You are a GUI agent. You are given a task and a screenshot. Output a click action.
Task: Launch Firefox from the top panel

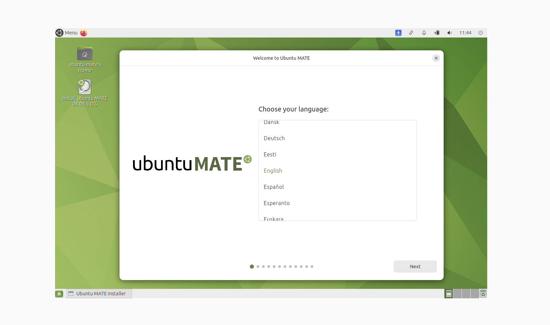(x=84, y=33)
